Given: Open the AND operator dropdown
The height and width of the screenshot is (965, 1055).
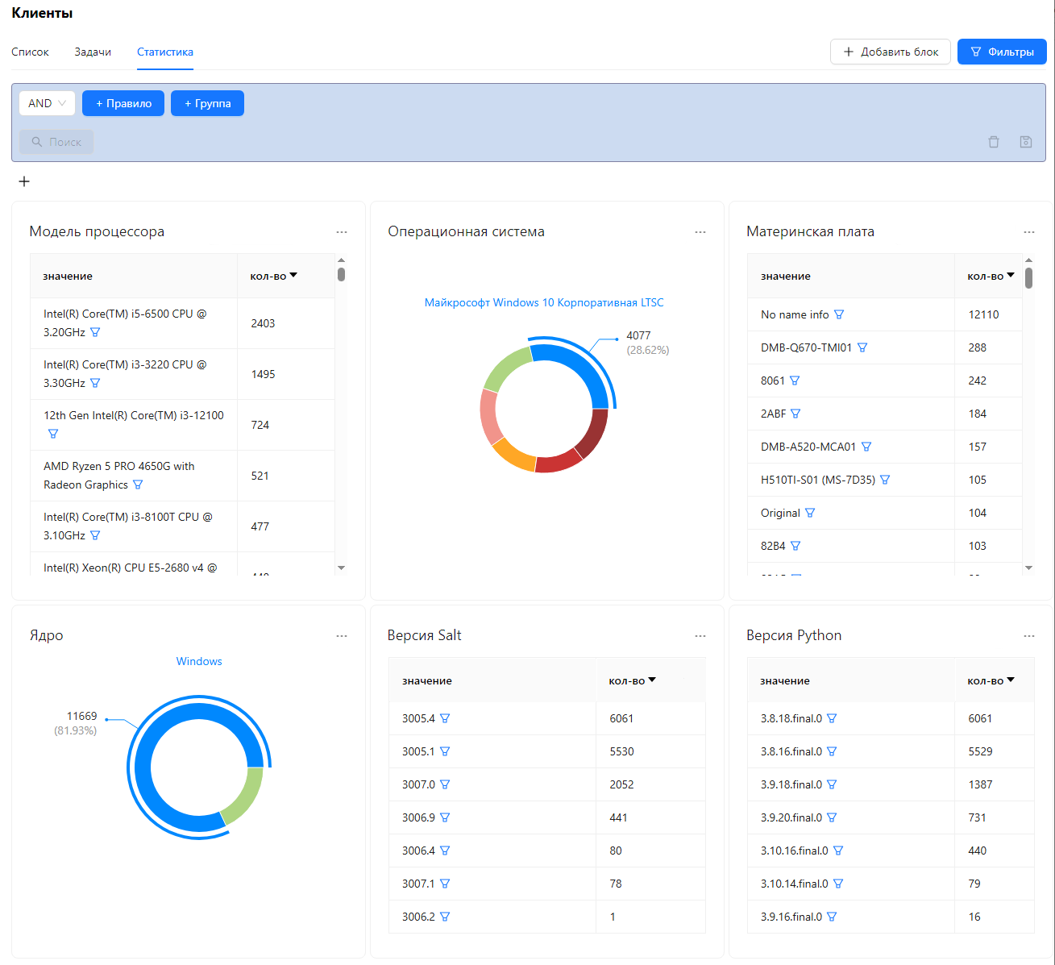Looking at the screenshot, I should tap(47, 103).
